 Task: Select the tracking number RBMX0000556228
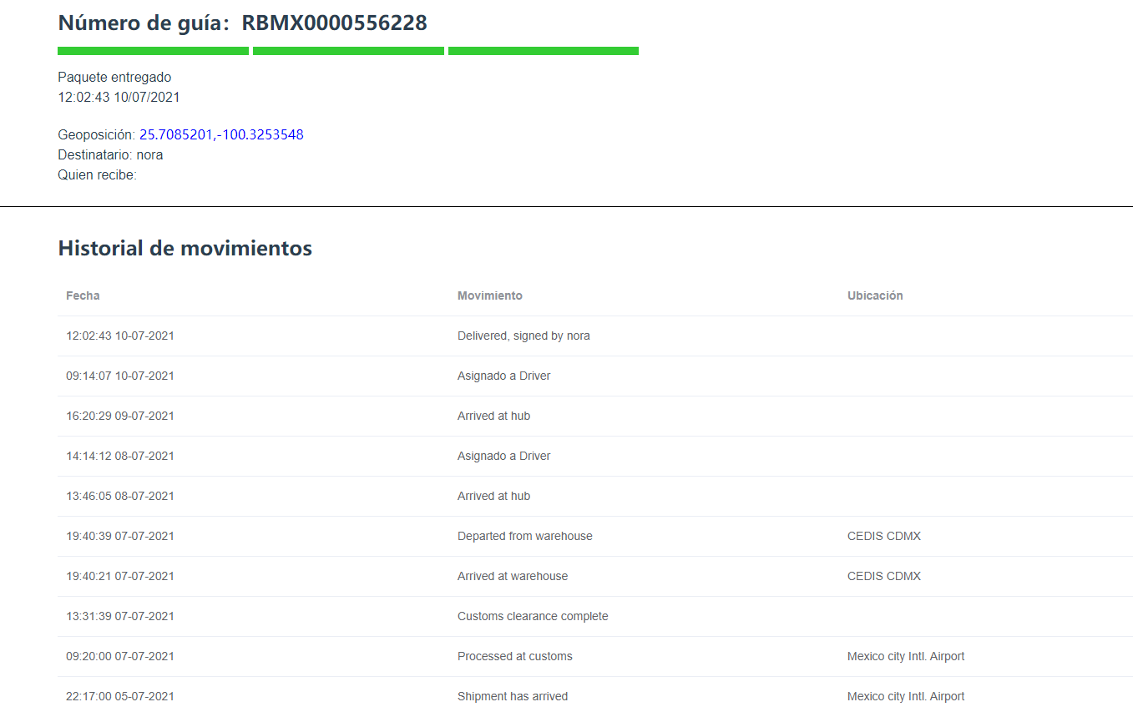[334, 23]
